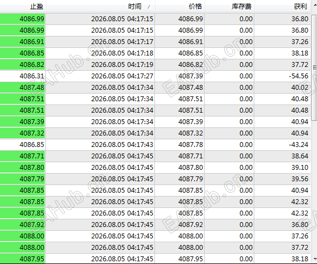The height and width of the screenshot is (264, 317).
Task: Select time cell 2026.08.05 04:17:19
Action: click(100, 65)
